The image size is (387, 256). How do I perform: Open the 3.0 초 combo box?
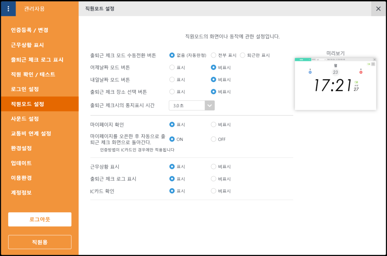click(187, 106)
